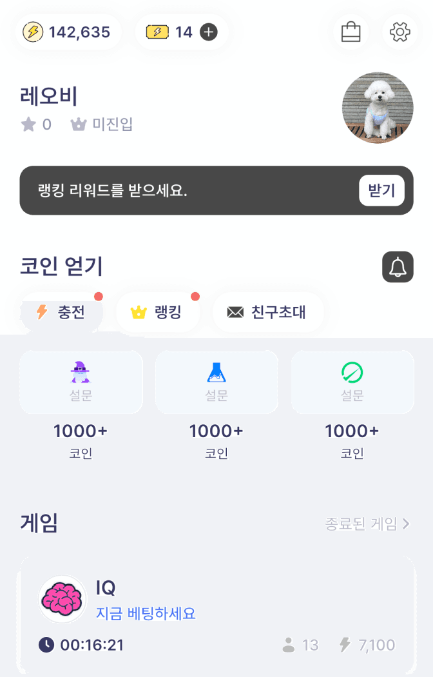The width and height of the screenshot is (433, 677).
Task: Expand ended games with the chevron arrow
Action: point(406,524)
